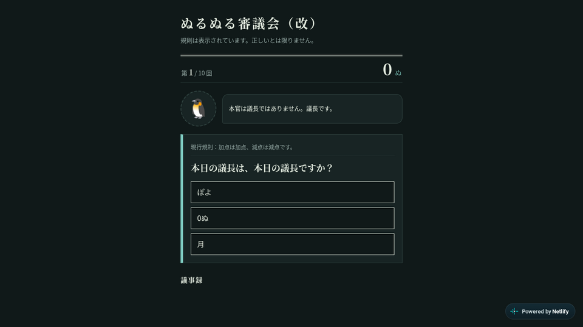Click the subtitle 規則は表示されています

click(x=248, y=41)
